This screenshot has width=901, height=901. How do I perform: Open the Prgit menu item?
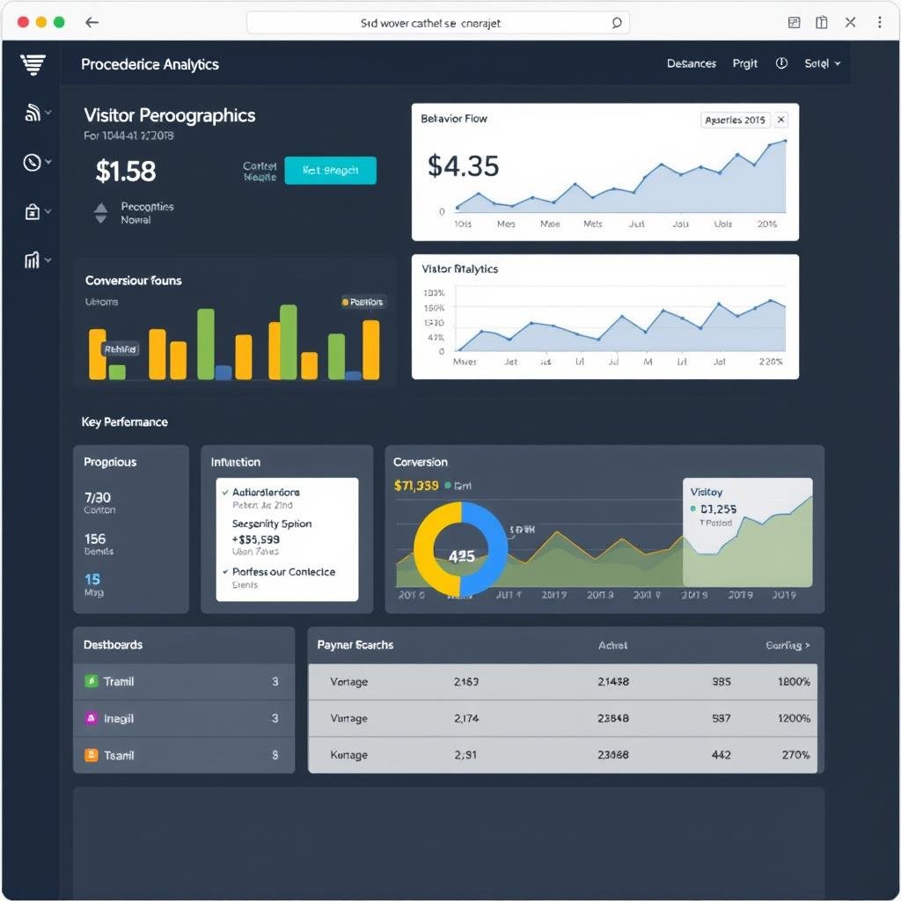745,63
